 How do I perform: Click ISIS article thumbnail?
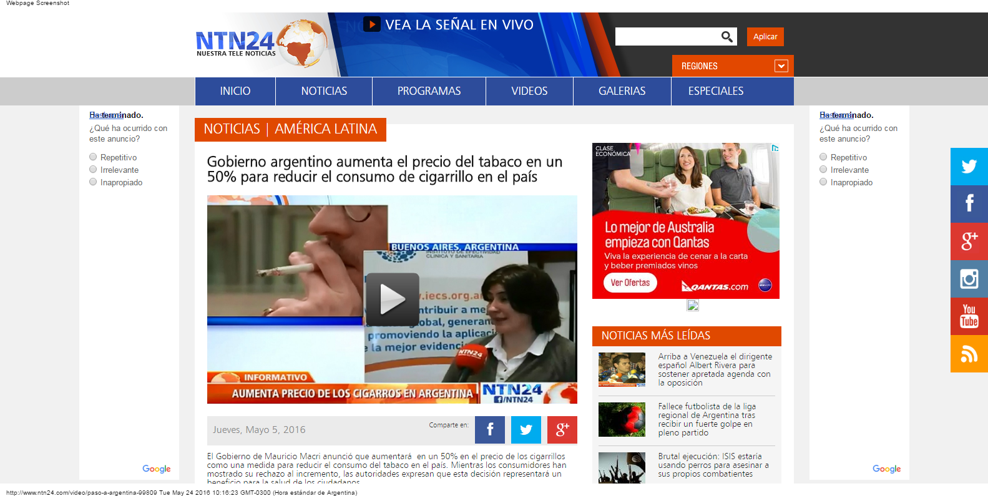[x=622, y=468]
